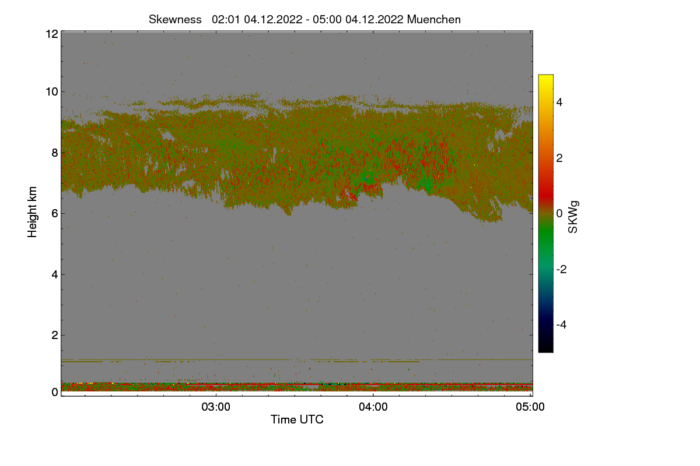Click the plot title beginning with Skewness

click(x=304, y=19)
